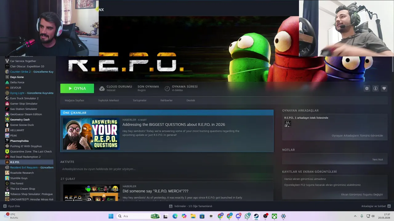Open the 'Did someone say R.E.P.O. MERCH' article

[155, 191]
